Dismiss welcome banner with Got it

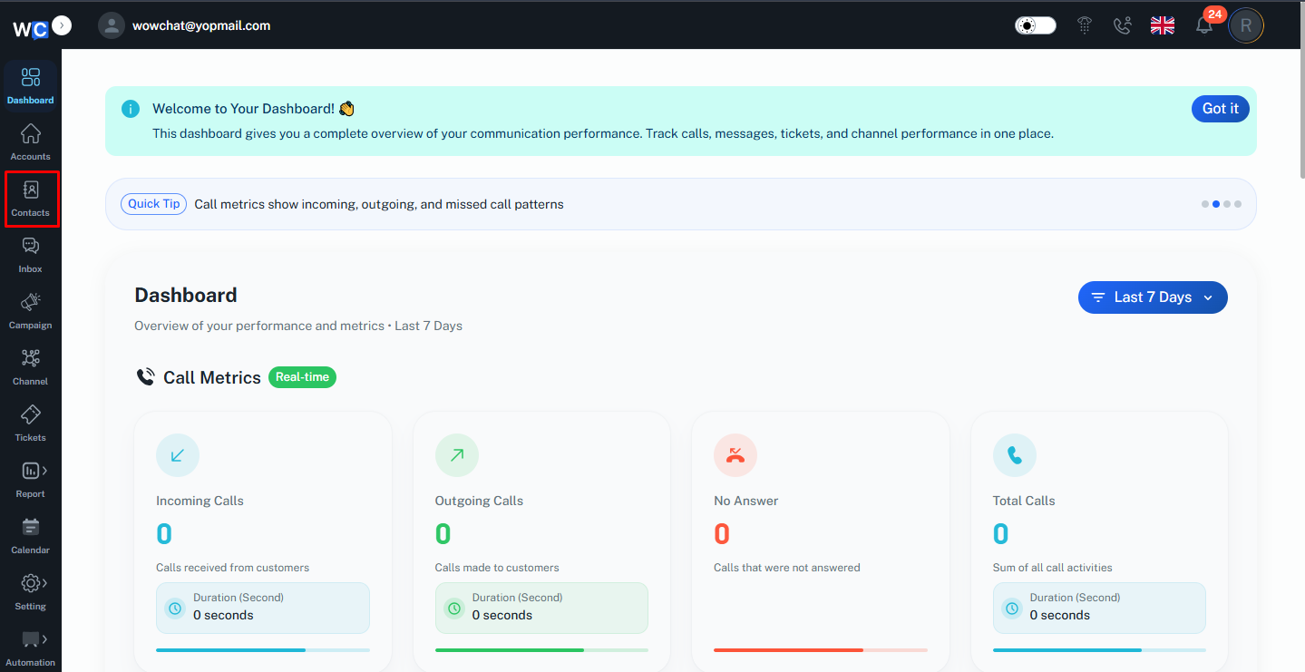[1221, 109]
